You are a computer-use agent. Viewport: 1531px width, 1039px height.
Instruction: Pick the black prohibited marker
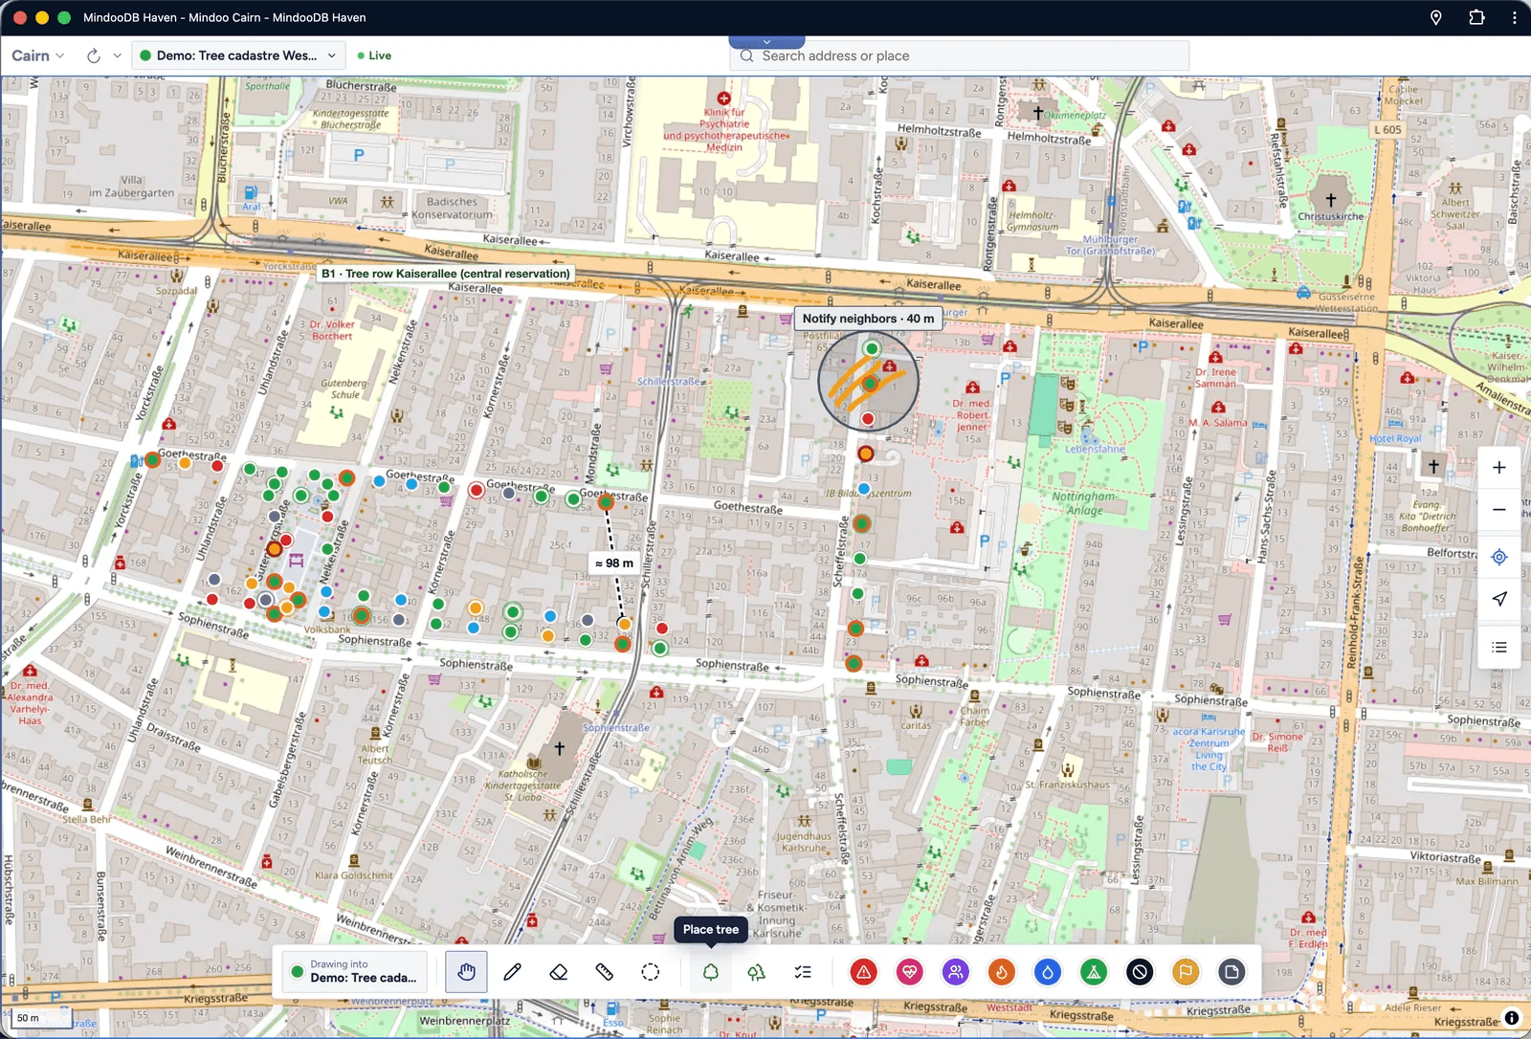(x=1140, y=972)
